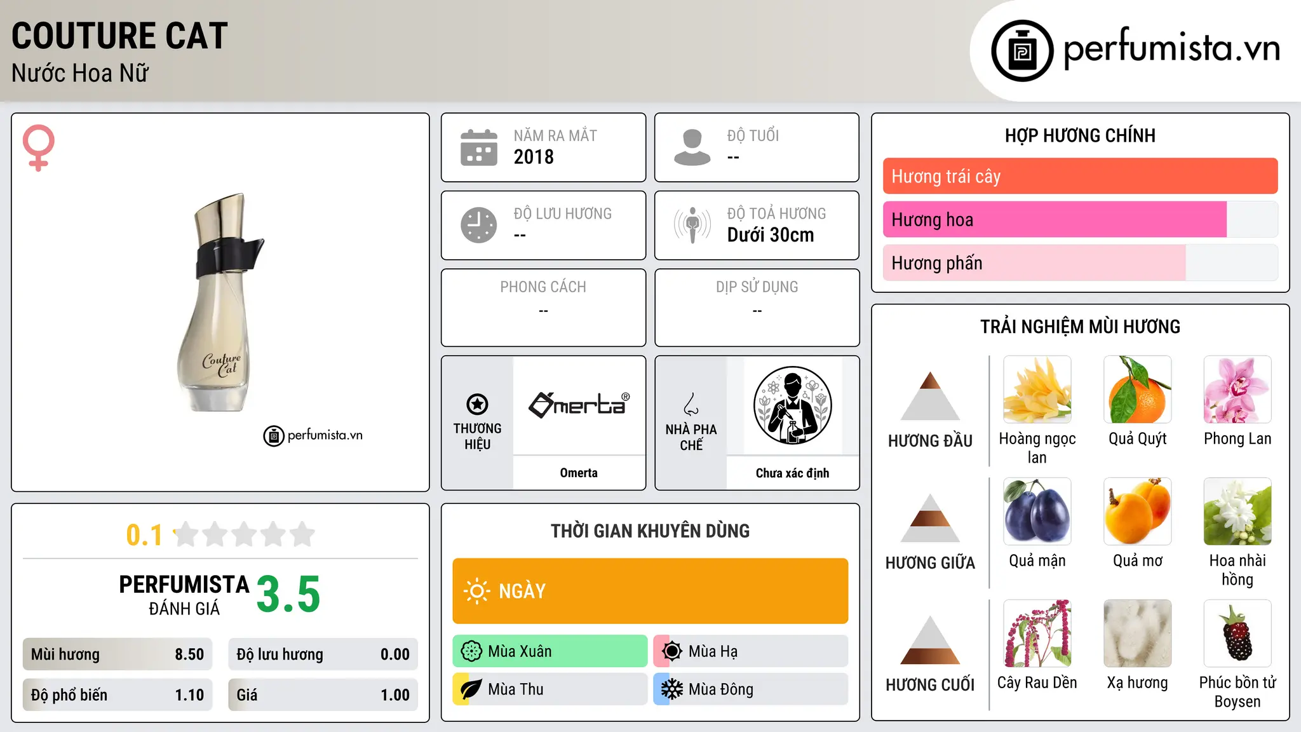This screenshot has width=1301, height=732.
Task: Click the middle note pyramid icon
Action: point(930,518)
